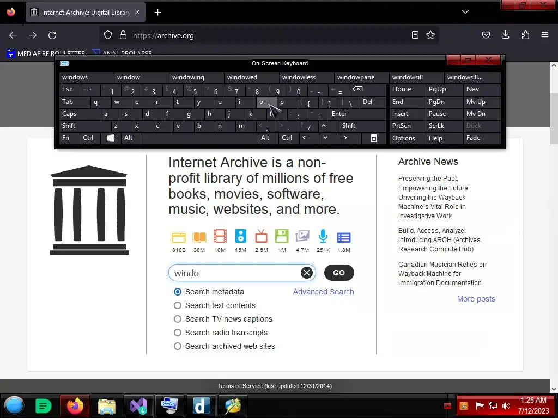The width and height of the screenshot is (558, 418).
Task: Clear the search field with the X icon
Action: tap(306, 273)
